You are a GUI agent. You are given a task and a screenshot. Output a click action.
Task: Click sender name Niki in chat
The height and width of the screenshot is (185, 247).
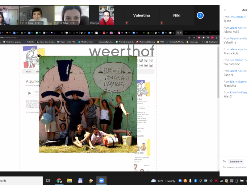[232, 82]
